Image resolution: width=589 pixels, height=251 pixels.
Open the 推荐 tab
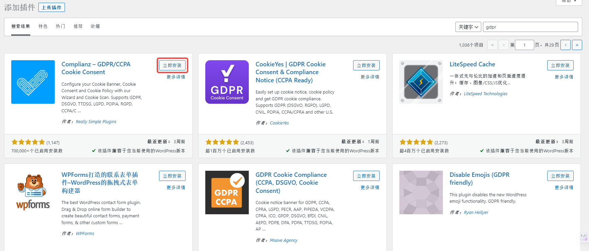[78, 27]
